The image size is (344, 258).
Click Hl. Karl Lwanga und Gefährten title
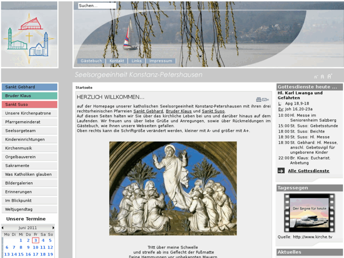300,95
